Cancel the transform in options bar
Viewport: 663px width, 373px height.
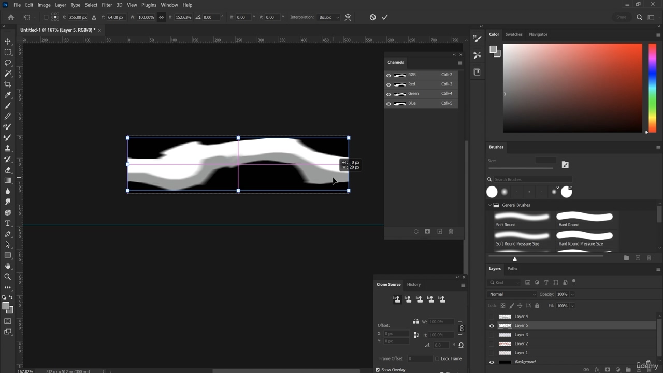tap(372, 17)
